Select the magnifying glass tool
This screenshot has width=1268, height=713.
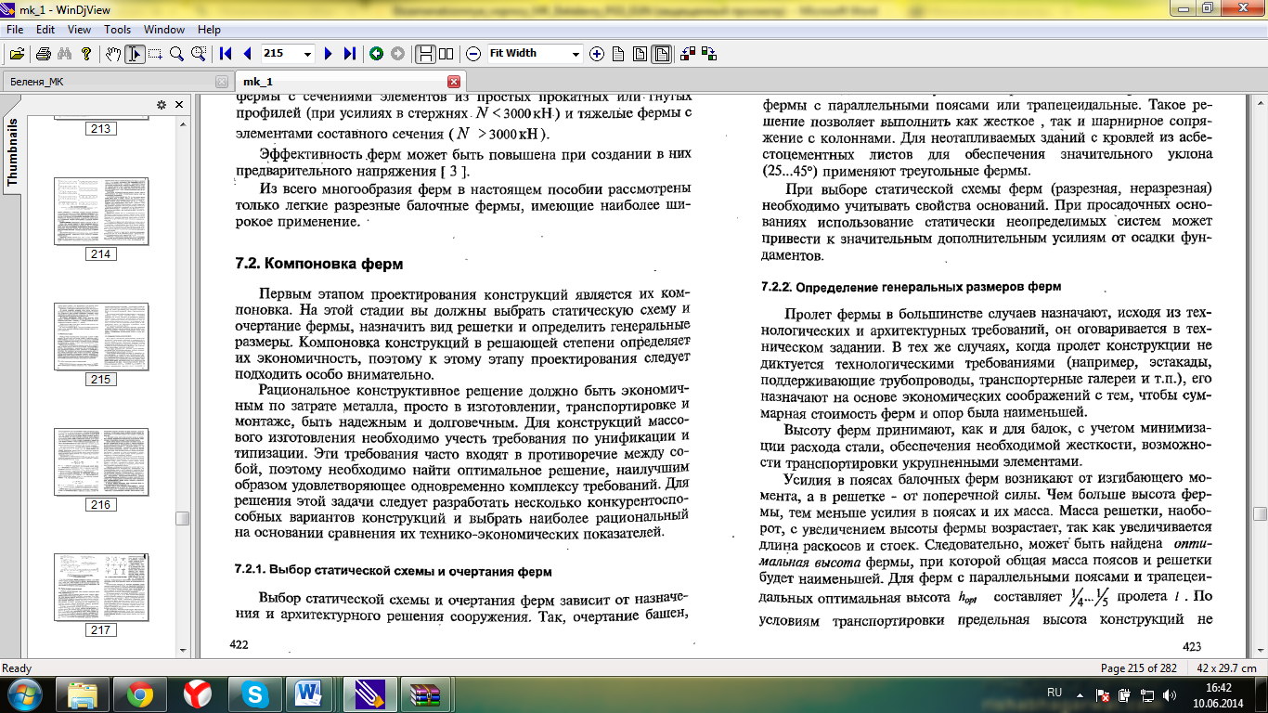176,54
